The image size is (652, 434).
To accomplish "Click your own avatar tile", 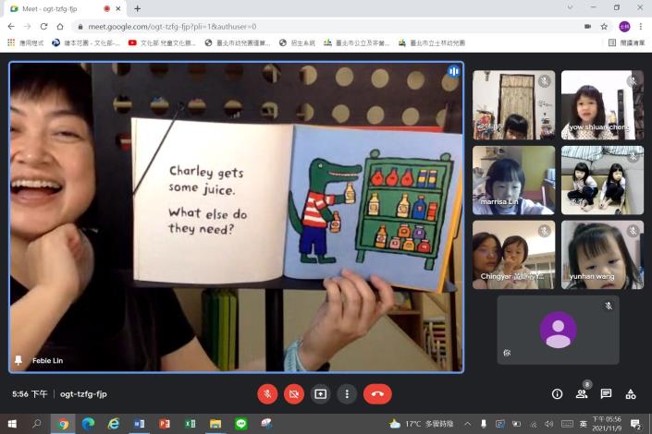I will click(x=558, y=330).
